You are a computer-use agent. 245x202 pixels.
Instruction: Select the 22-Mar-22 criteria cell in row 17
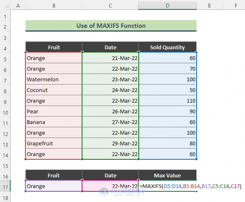110,186
